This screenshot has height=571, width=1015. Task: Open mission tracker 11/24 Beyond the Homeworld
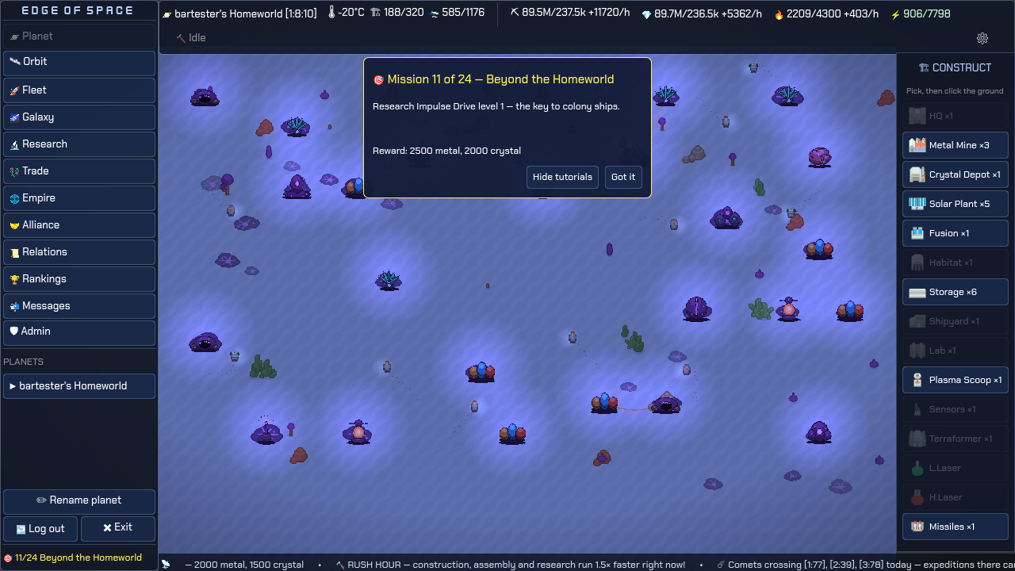tap(73, 558)
